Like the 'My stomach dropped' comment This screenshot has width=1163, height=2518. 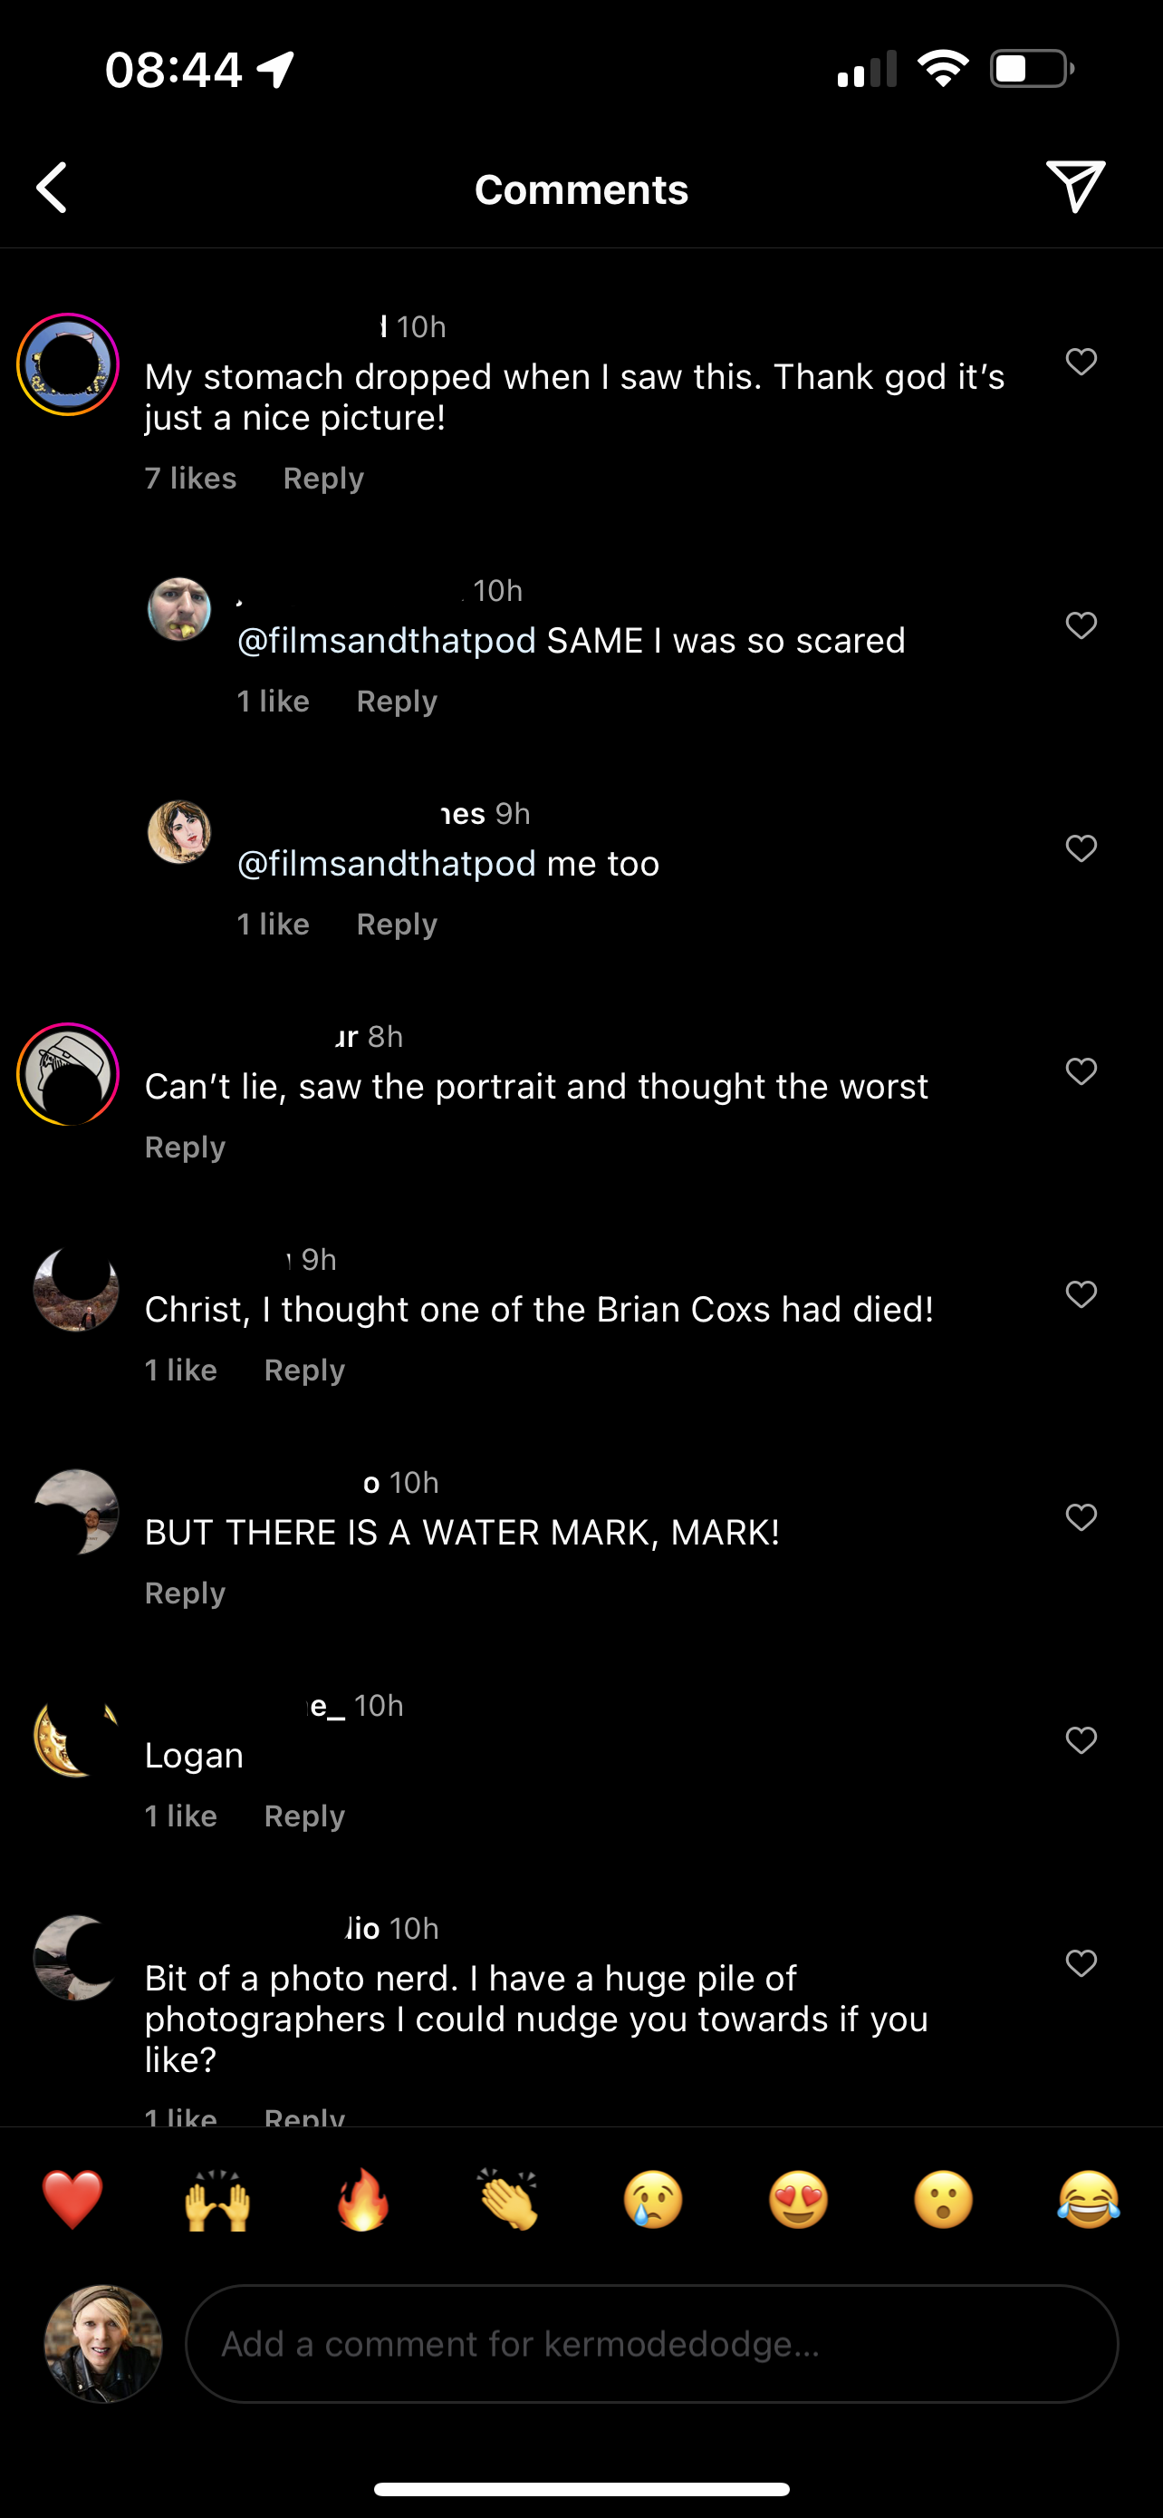pyautogui.click(x=1081, y=362)
